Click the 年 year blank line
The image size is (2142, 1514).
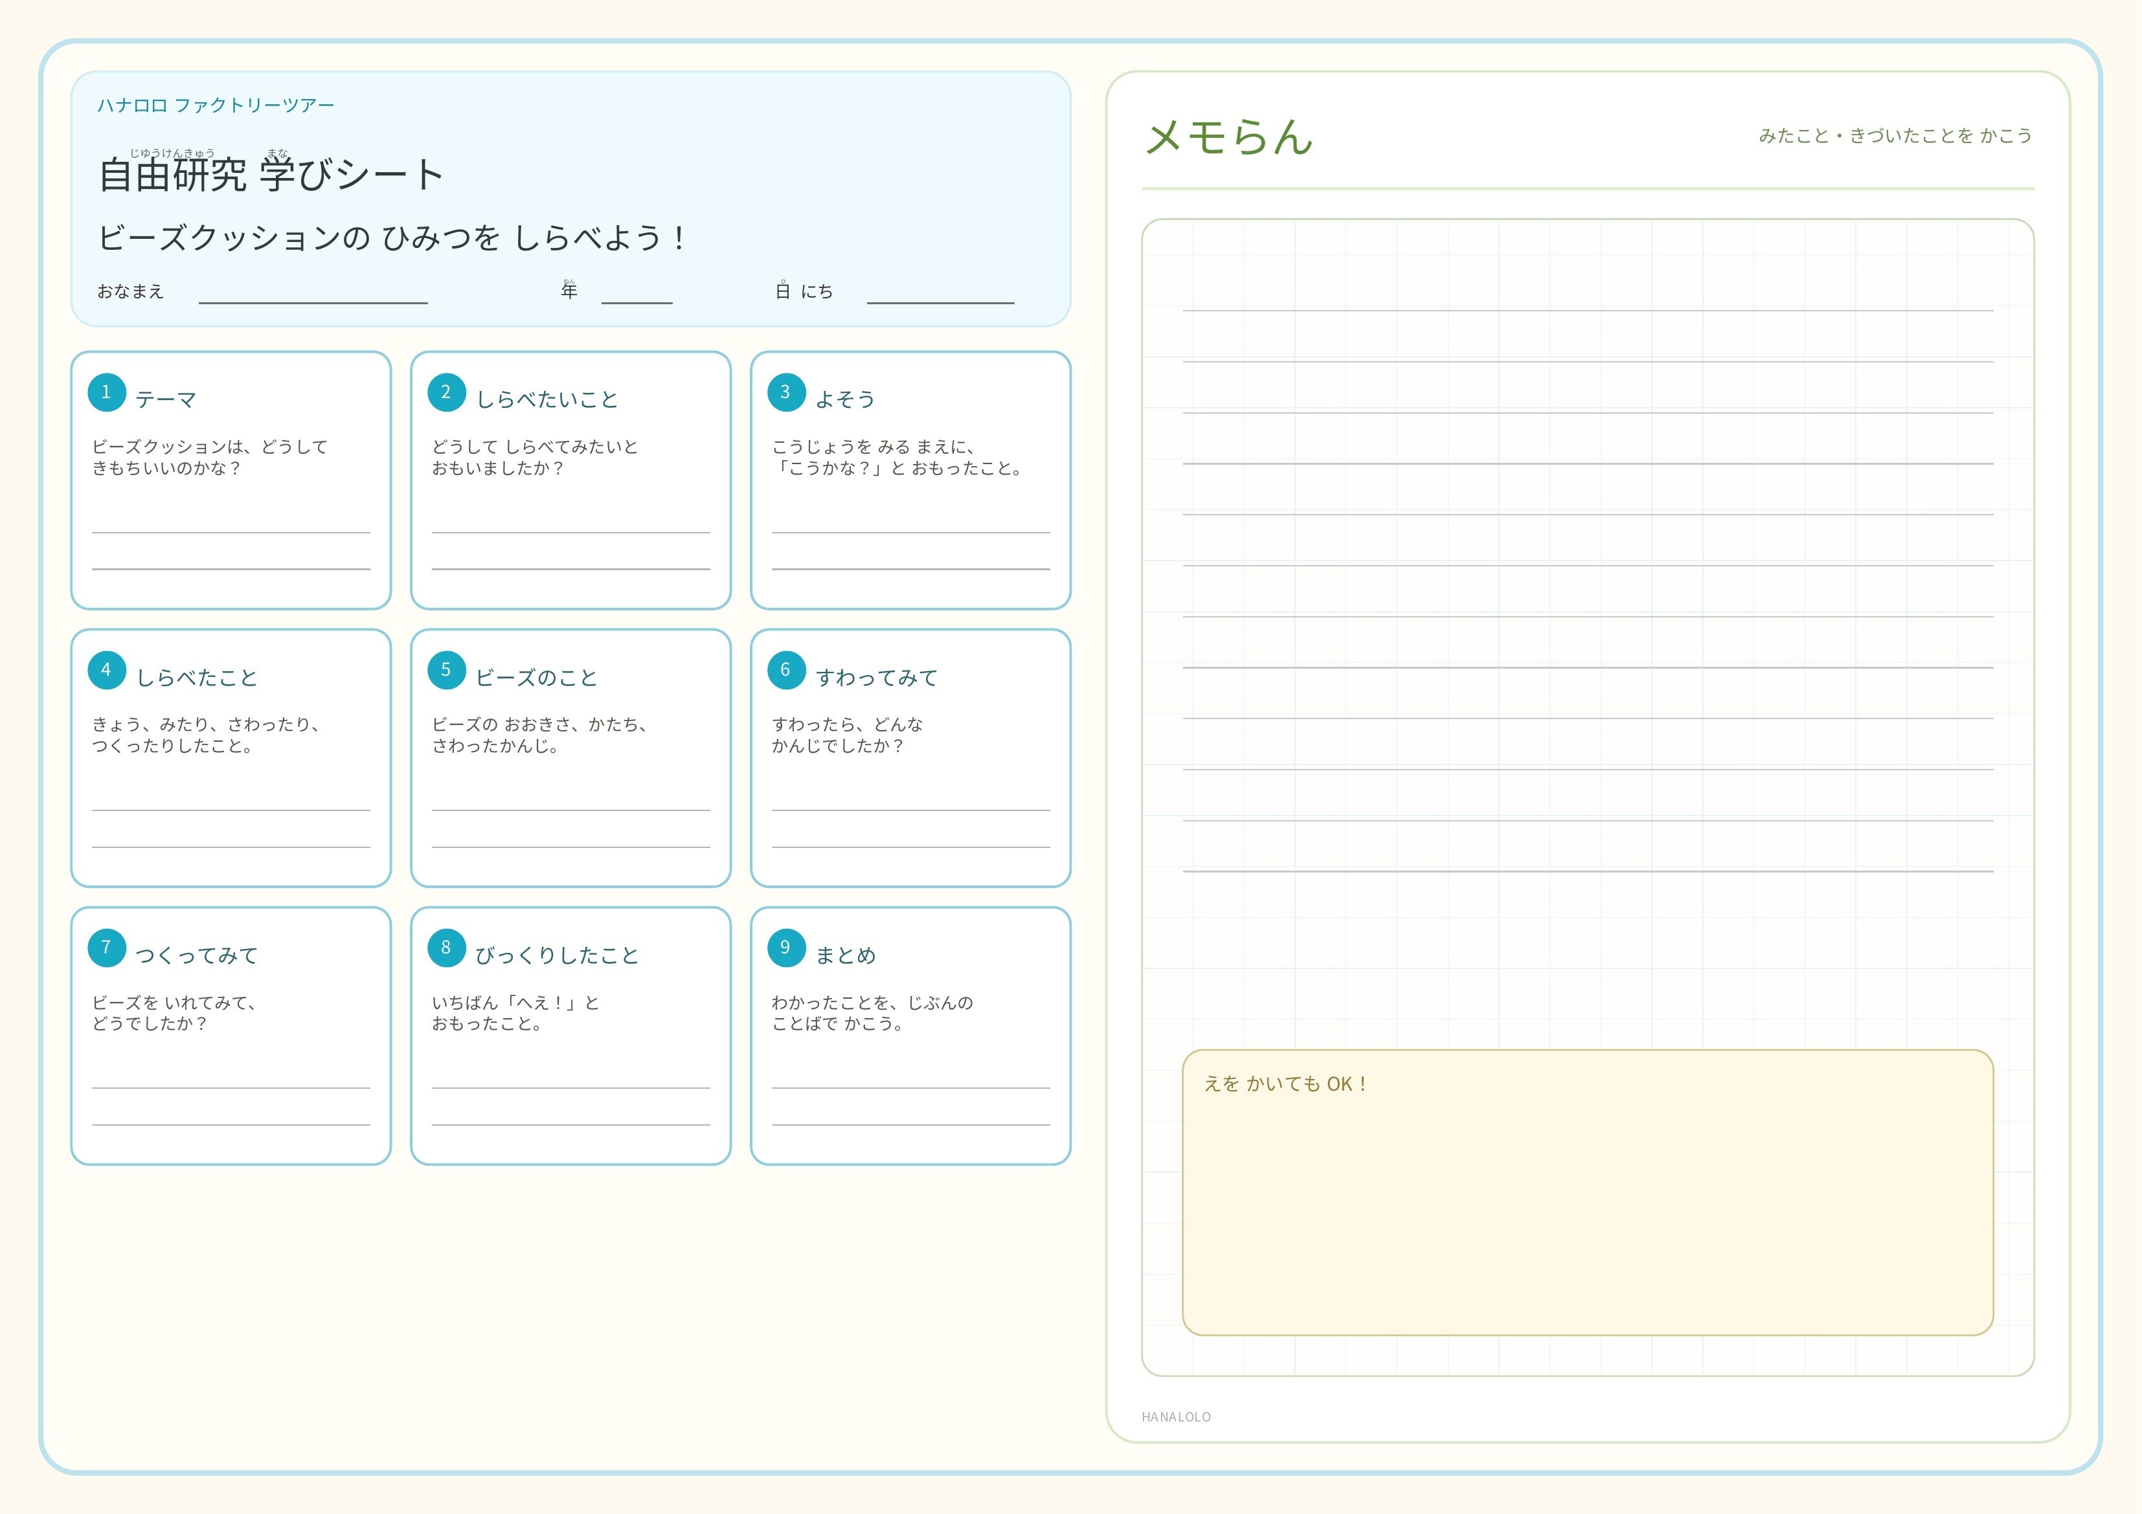(x=637, y=302)
